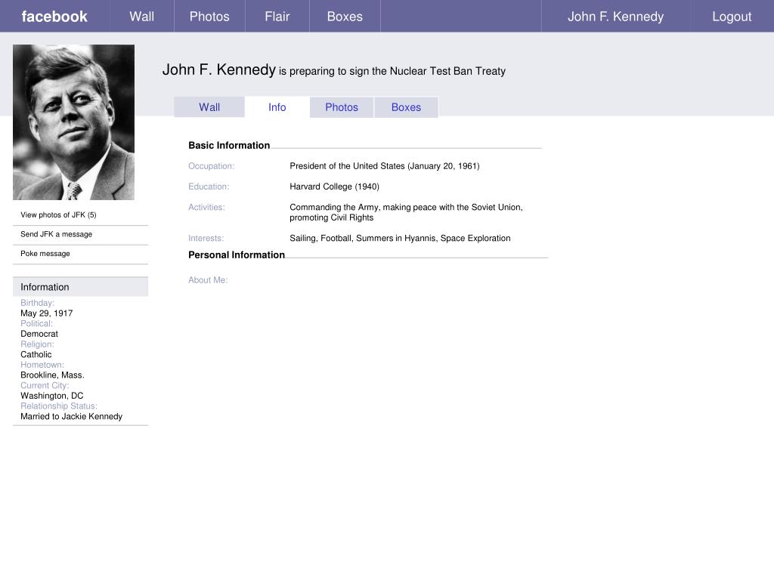Image resolution: width=774 pixels, height=580 pixels.
Task: Click the Hometown label in sidebar
Action: 42,365
